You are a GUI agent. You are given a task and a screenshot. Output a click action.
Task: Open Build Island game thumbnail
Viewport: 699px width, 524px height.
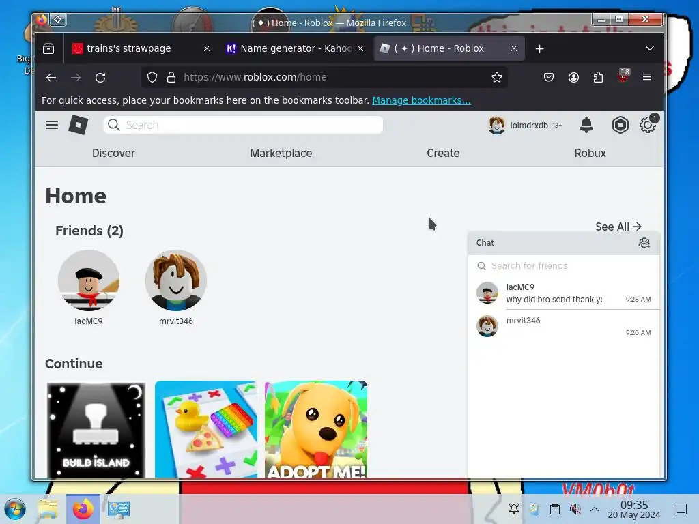pyautogui.click(x=96, y=429)
